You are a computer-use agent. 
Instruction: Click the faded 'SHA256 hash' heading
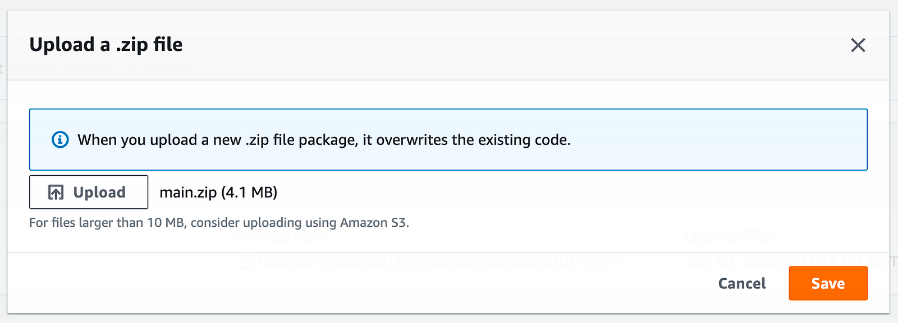(279, 236)
